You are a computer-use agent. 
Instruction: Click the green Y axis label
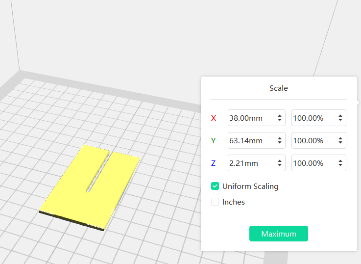213,141
